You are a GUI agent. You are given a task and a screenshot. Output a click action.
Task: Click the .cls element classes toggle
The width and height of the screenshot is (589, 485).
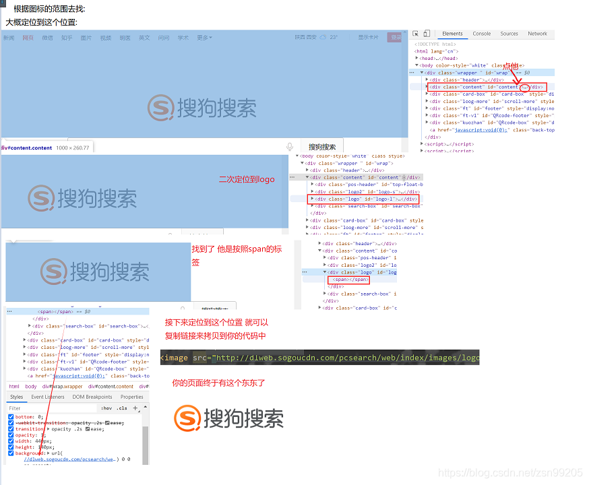pyautogui.click(x=122, y=408)
